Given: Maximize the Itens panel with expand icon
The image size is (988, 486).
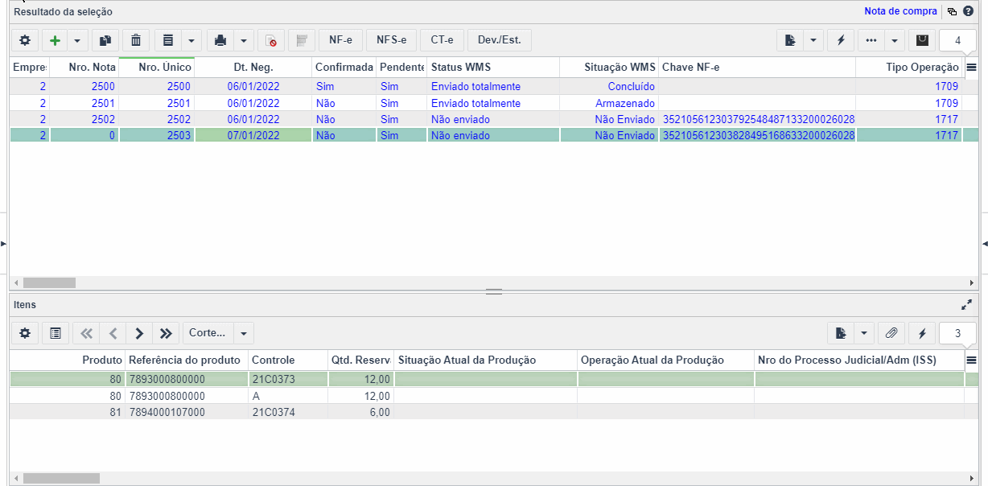Looking at the screenshot, I should [x=967, y=305].
